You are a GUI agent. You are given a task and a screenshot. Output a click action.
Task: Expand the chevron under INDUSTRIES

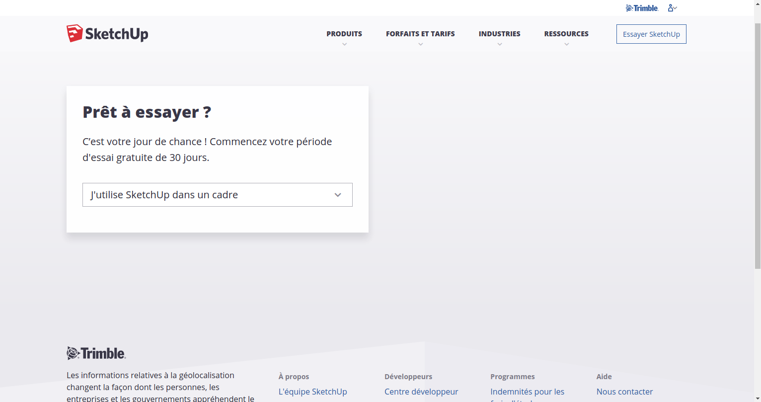pos(499,44)
